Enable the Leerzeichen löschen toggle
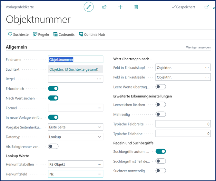The height and width of the screenshot is (181, 216). click(161, 105)
